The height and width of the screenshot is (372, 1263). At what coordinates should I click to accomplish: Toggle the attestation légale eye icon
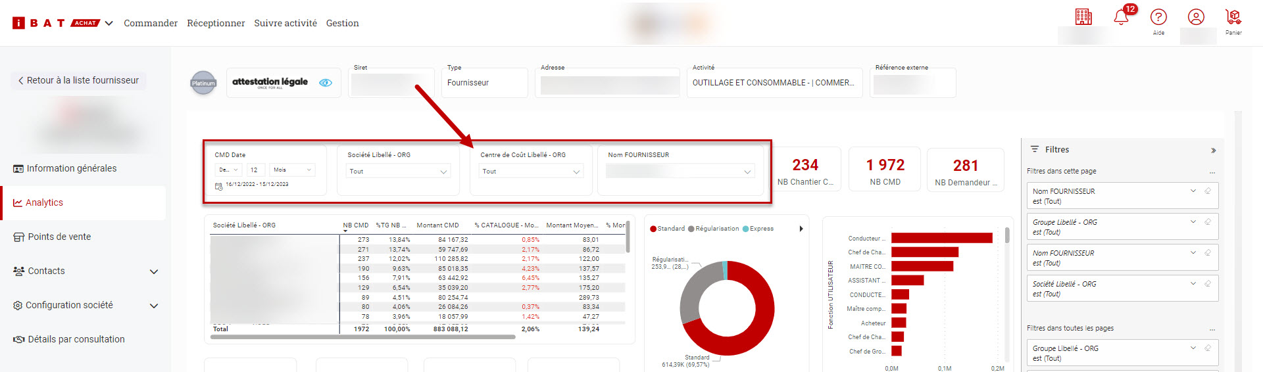(x=326, y=83)
